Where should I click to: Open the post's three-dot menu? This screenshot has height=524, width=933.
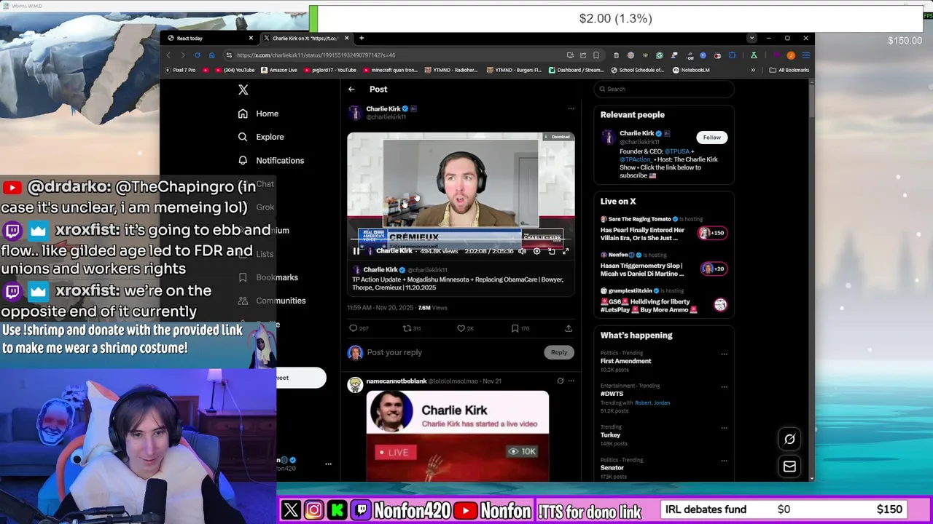tap(571, 108)
